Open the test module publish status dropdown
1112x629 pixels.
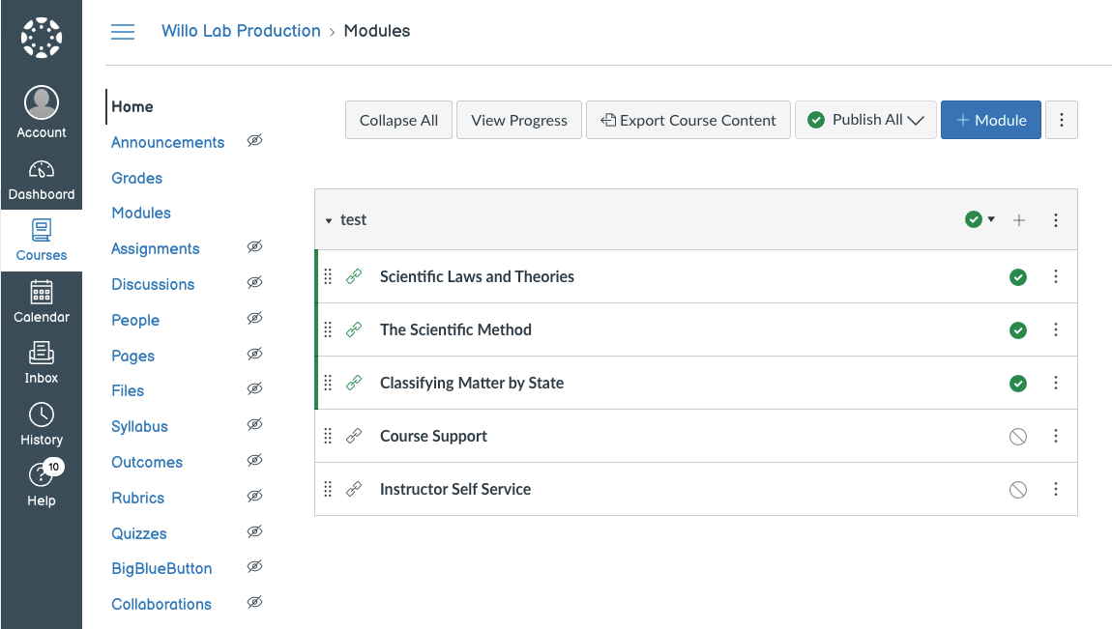(x=980, y=219)
